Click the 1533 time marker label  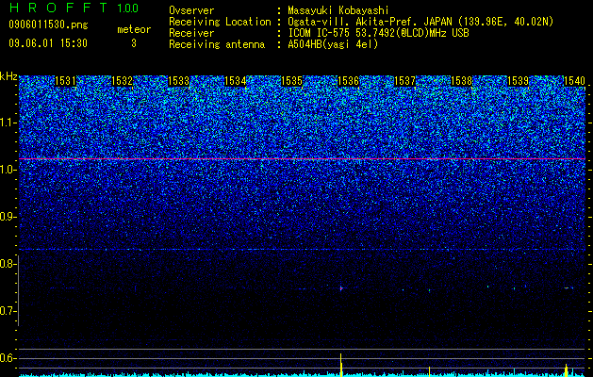(x=178, y=81)
